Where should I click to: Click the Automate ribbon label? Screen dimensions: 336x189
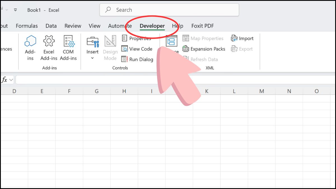(x=120, y=26)
